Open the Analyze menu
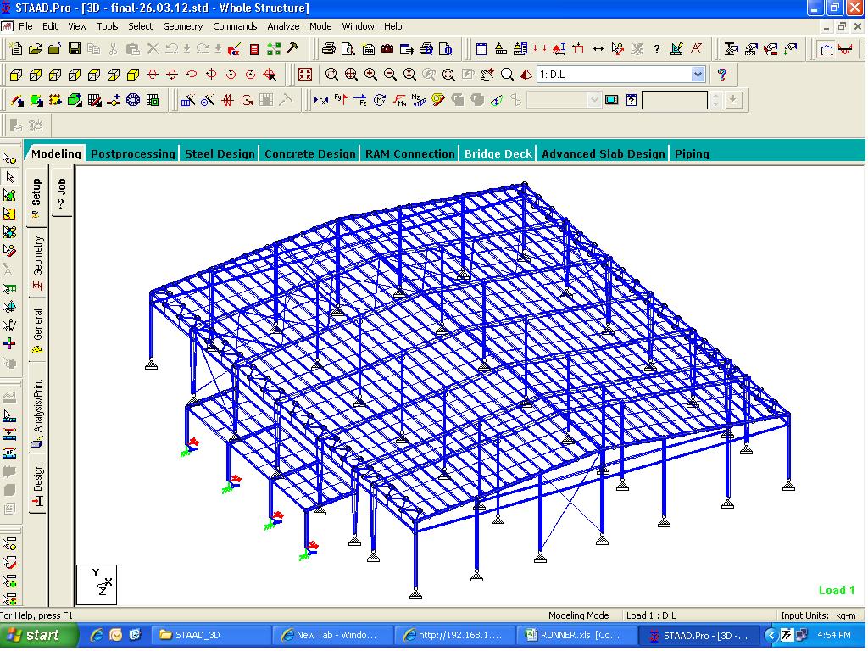 (x=283, y=26)
